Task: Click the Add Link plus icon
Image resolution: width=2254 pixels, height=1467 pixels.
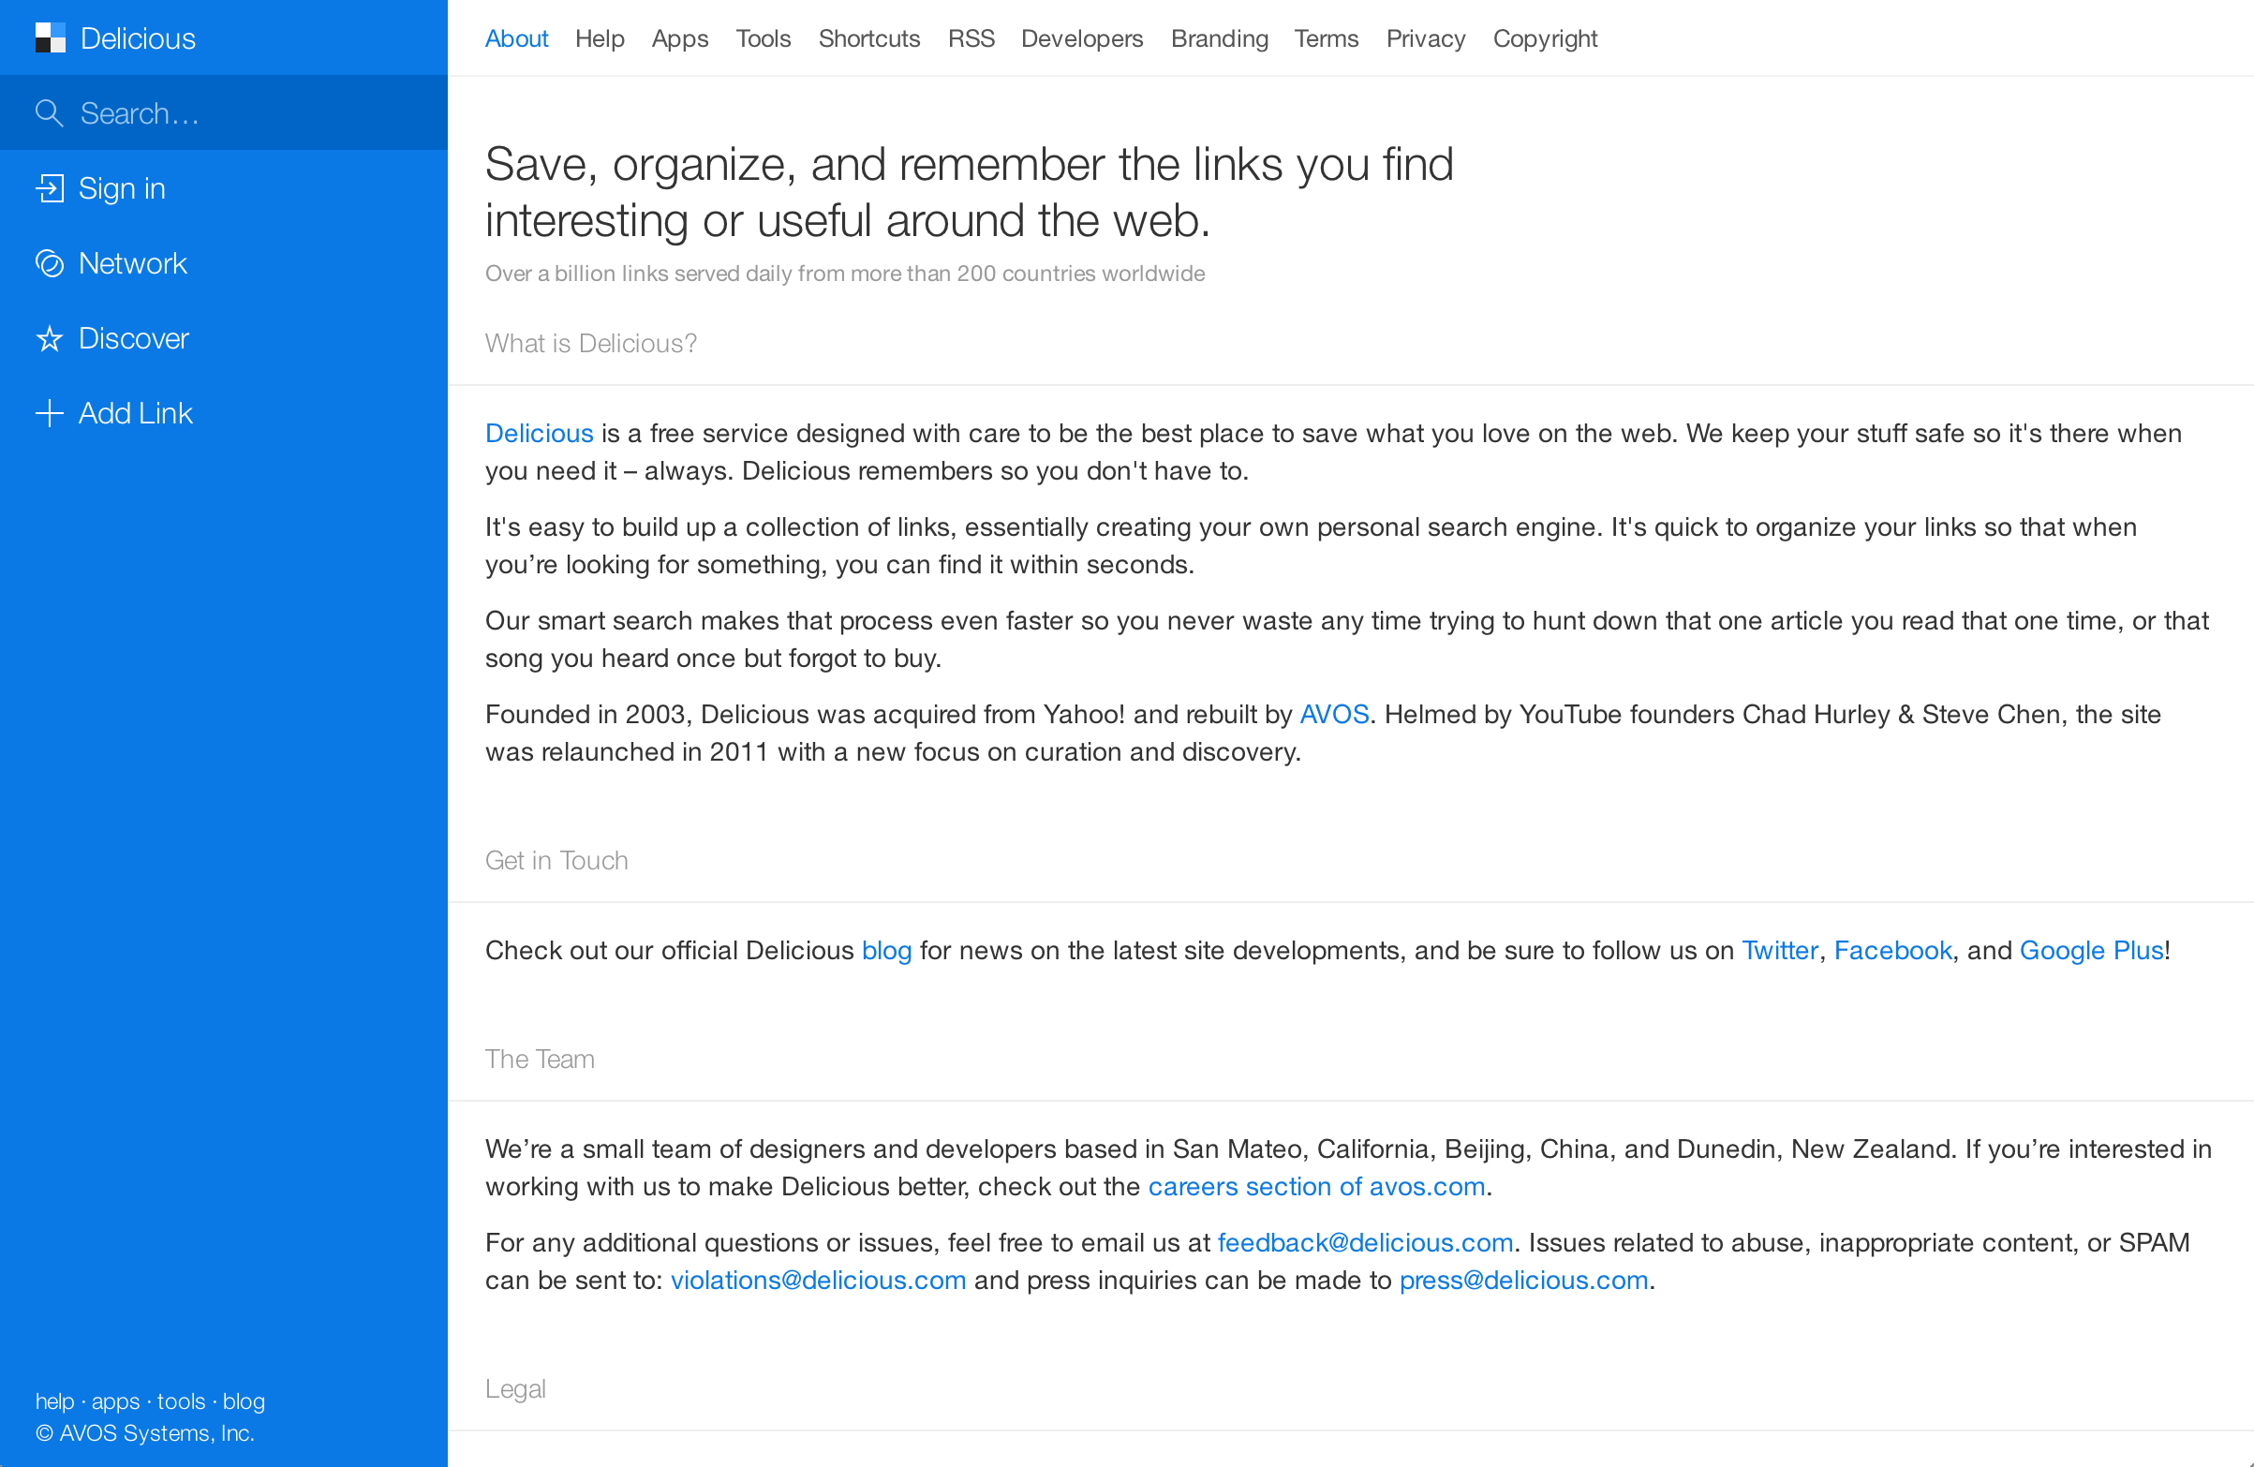Action: (x=50, y=413)
